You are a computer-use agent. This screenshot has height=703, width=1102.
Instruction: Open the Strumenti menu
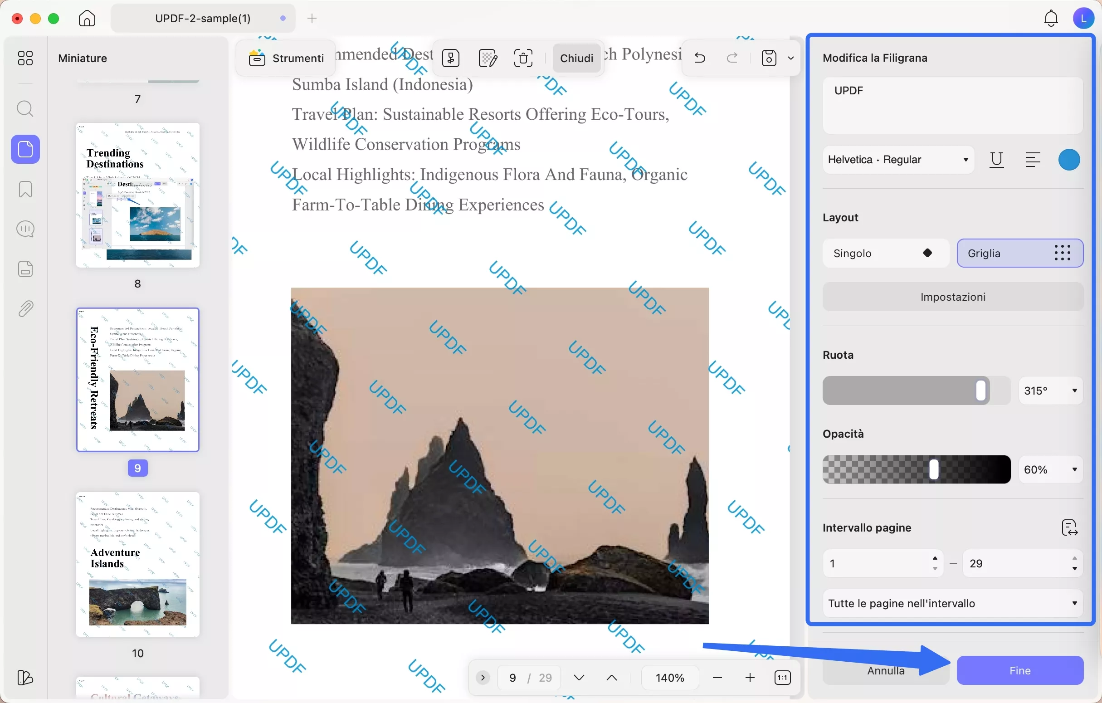287,58
